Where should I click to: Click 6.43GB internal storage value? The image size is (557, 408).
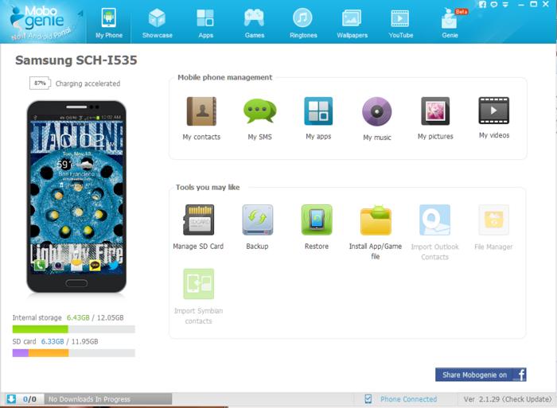point(78,317)
